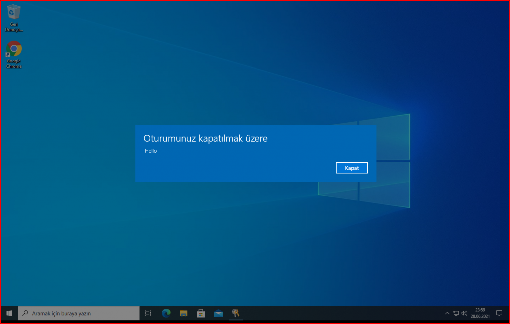Viewport: 510px width, 324px height.
Task: Click the 'Oturumunuz kapatılmak üzere' dialog title
Action: click(205, 138)
